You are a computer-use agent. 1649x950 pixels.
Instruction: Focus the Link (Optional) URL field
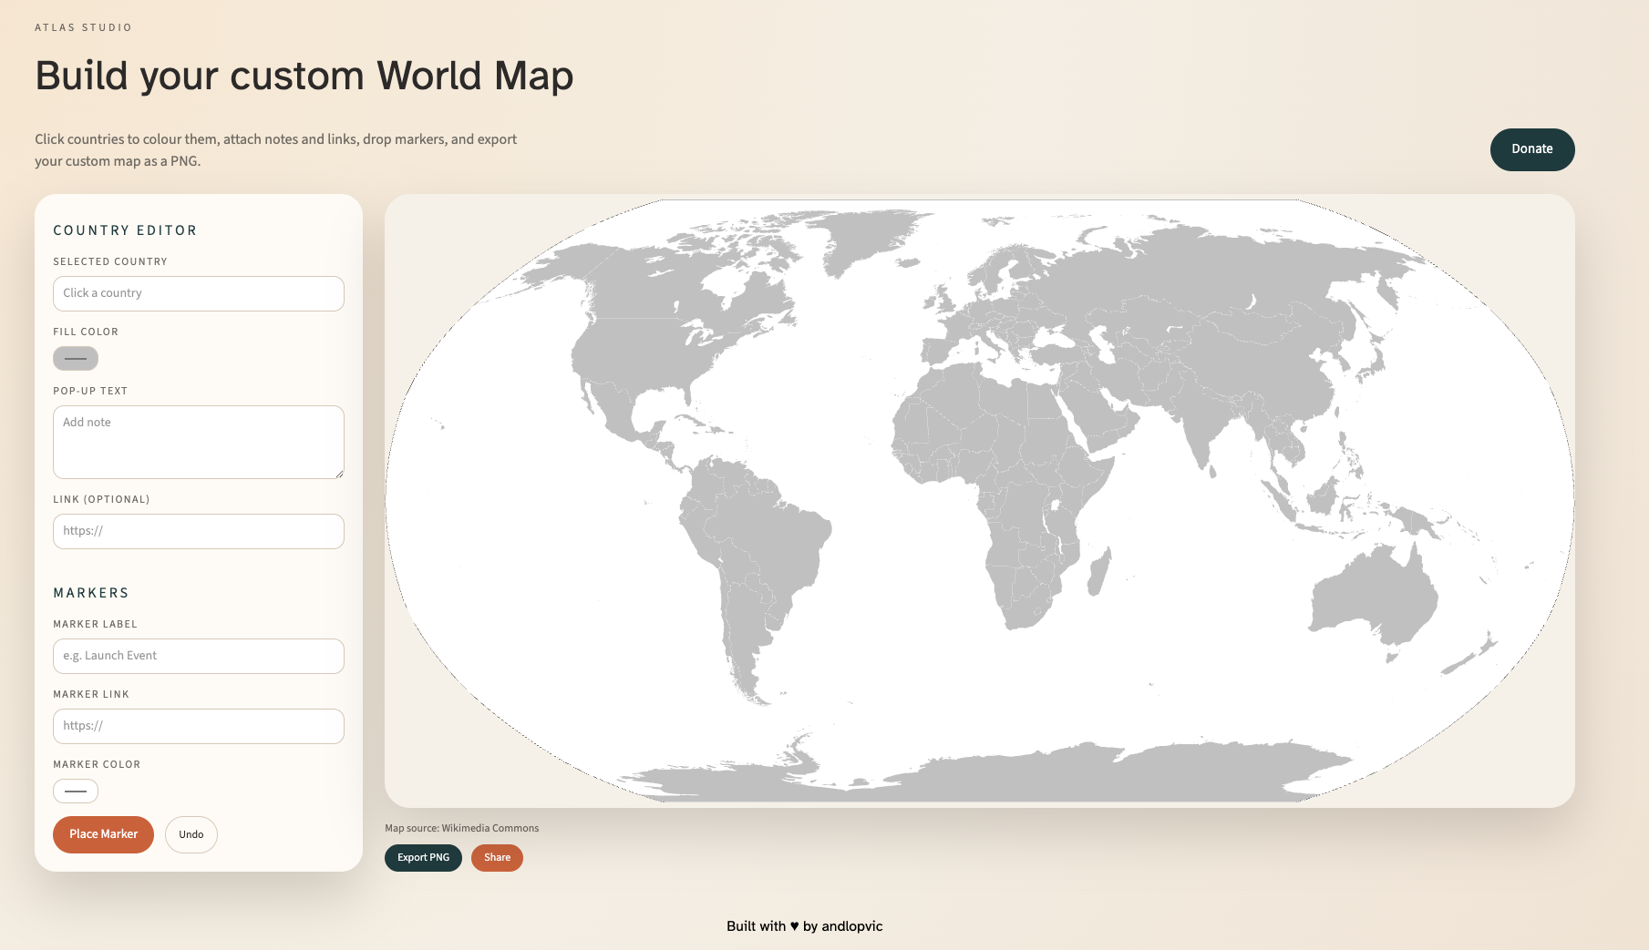(199, 531)
